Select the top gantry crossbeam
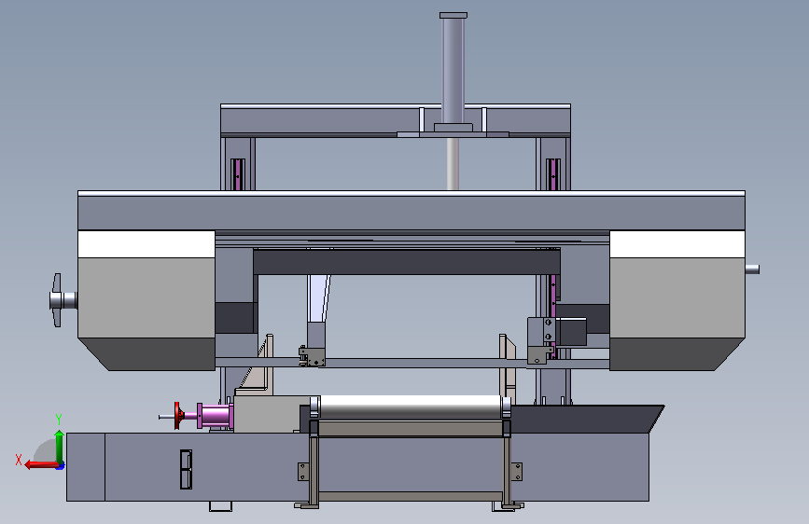 (x=396, y=120)
